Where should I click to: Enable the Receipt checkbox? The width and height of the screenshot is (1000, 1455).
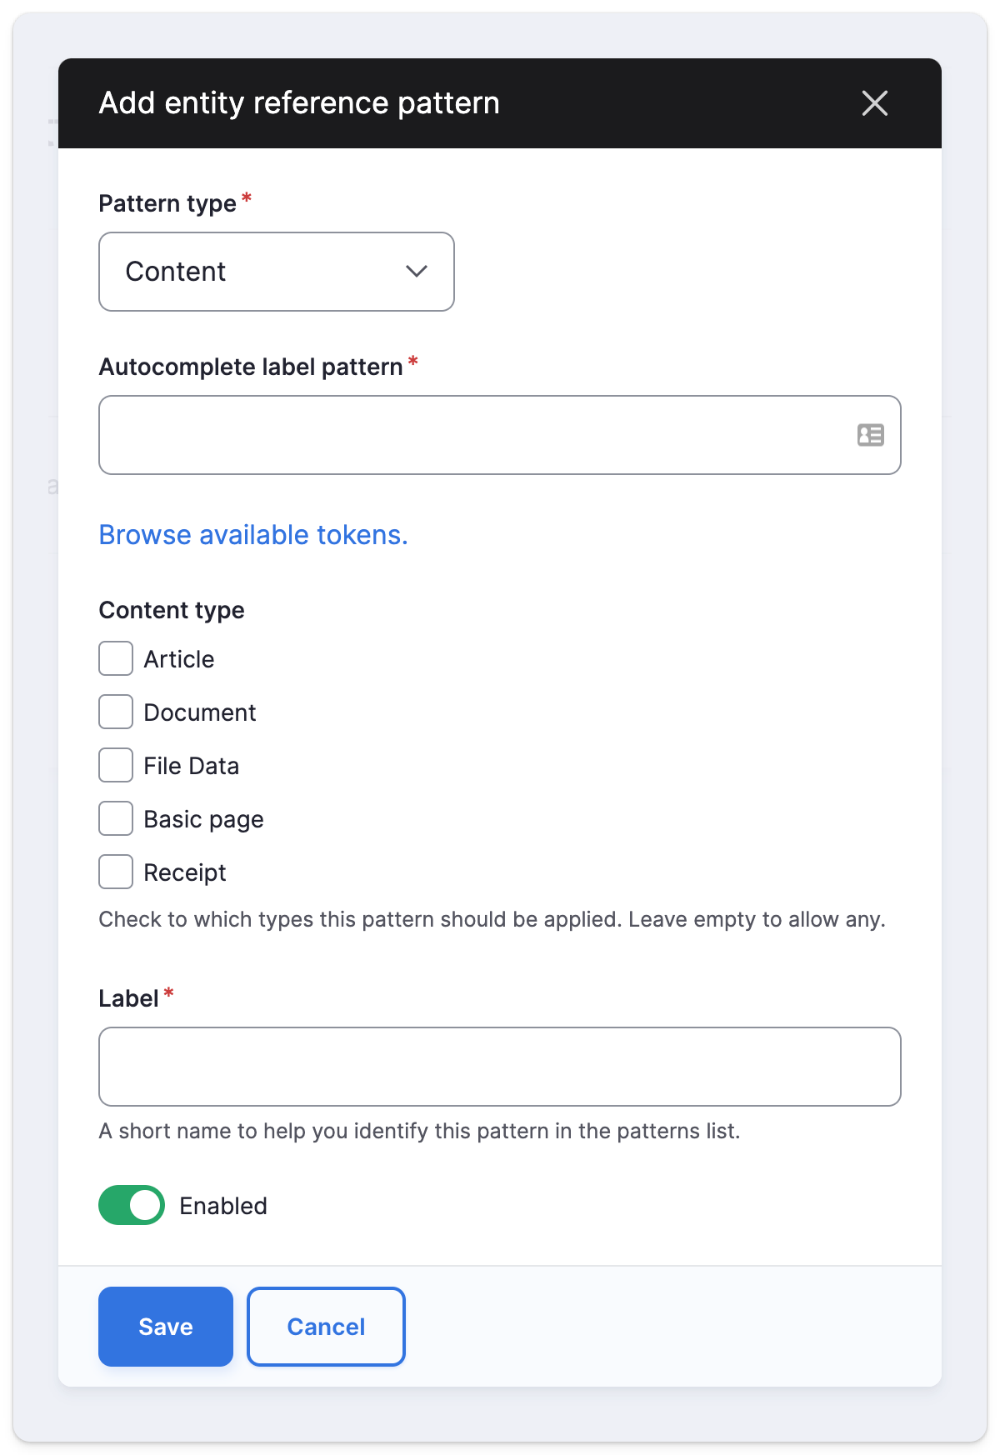click(x=116, y=872)
